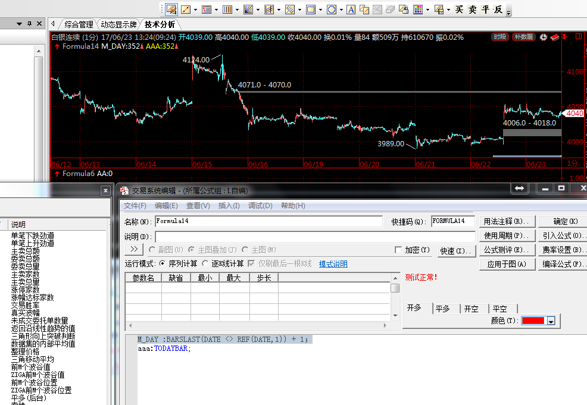Open the fan lines tool dropdown
The image size is (587, 405).
click(x=258, y=10)
